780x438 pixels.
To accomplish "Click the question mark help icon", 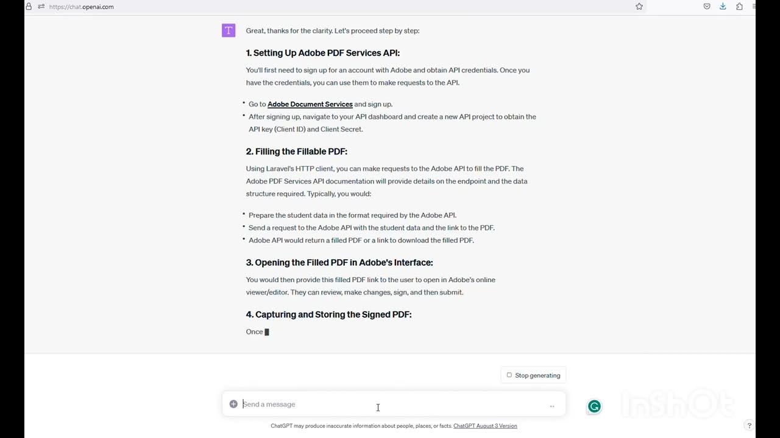I will 750,425.
